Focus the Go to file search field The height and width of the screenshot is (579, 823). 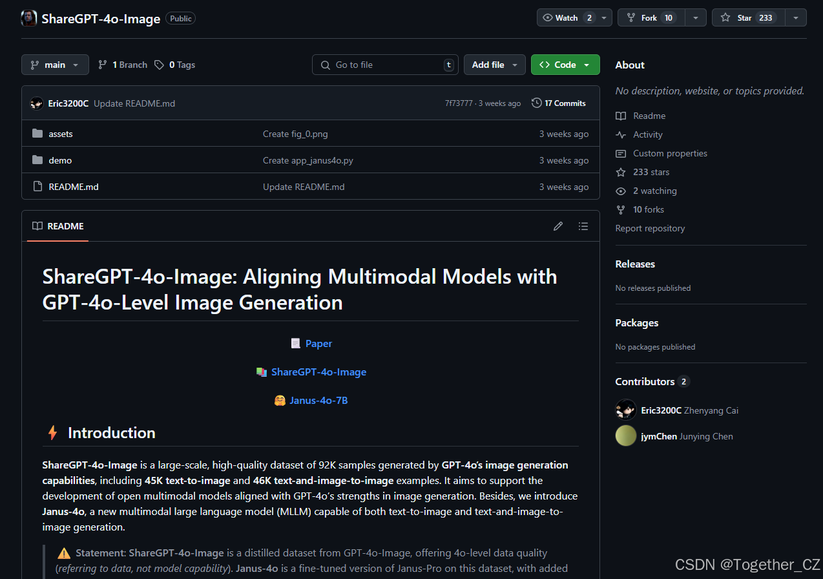(385, 65)
